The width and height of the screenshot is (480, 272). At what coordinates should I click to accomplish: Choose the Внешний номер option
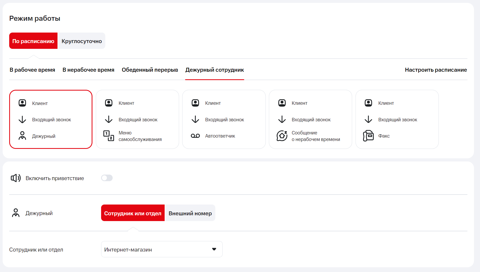pyautogui.click(x=190, y=213)
